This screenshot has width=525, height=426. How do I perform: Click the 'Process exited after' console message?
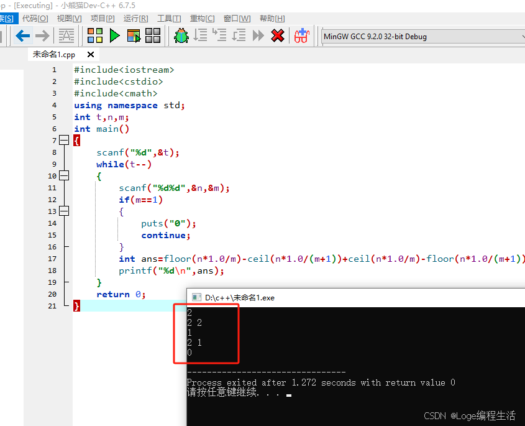point(321,382)
